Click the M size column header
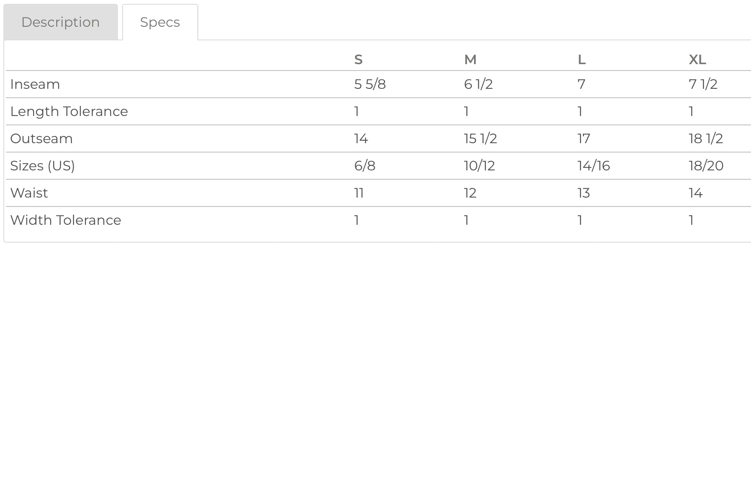This screenshot has width=751, height=492. point(470,59)
